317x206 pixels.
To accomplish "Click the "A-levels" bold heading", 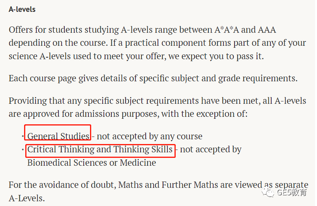I will click(22, 9).
